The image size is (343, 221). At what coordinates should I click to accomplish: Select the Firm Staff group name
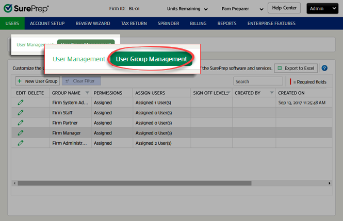(x=62, y=113)
